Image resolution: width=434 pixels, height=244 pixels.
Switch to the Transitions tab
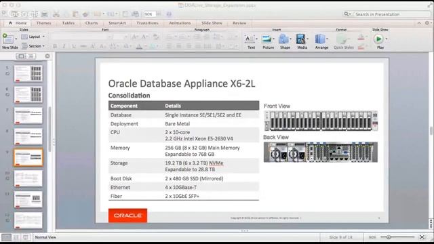(147, 23)
